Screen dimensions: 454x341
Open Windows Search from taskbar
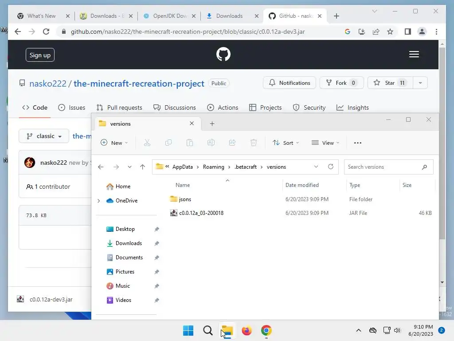click(207, 330)
